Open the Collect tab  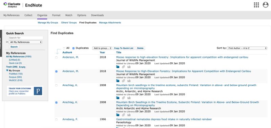click(x=28, y=15)
